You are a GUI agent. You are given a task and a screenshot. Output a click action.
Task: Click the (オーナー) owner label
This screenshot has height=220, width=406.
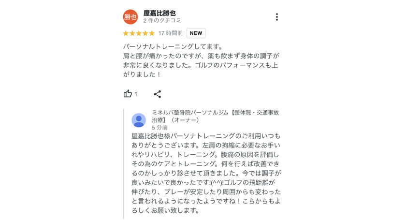coord(185,120)
